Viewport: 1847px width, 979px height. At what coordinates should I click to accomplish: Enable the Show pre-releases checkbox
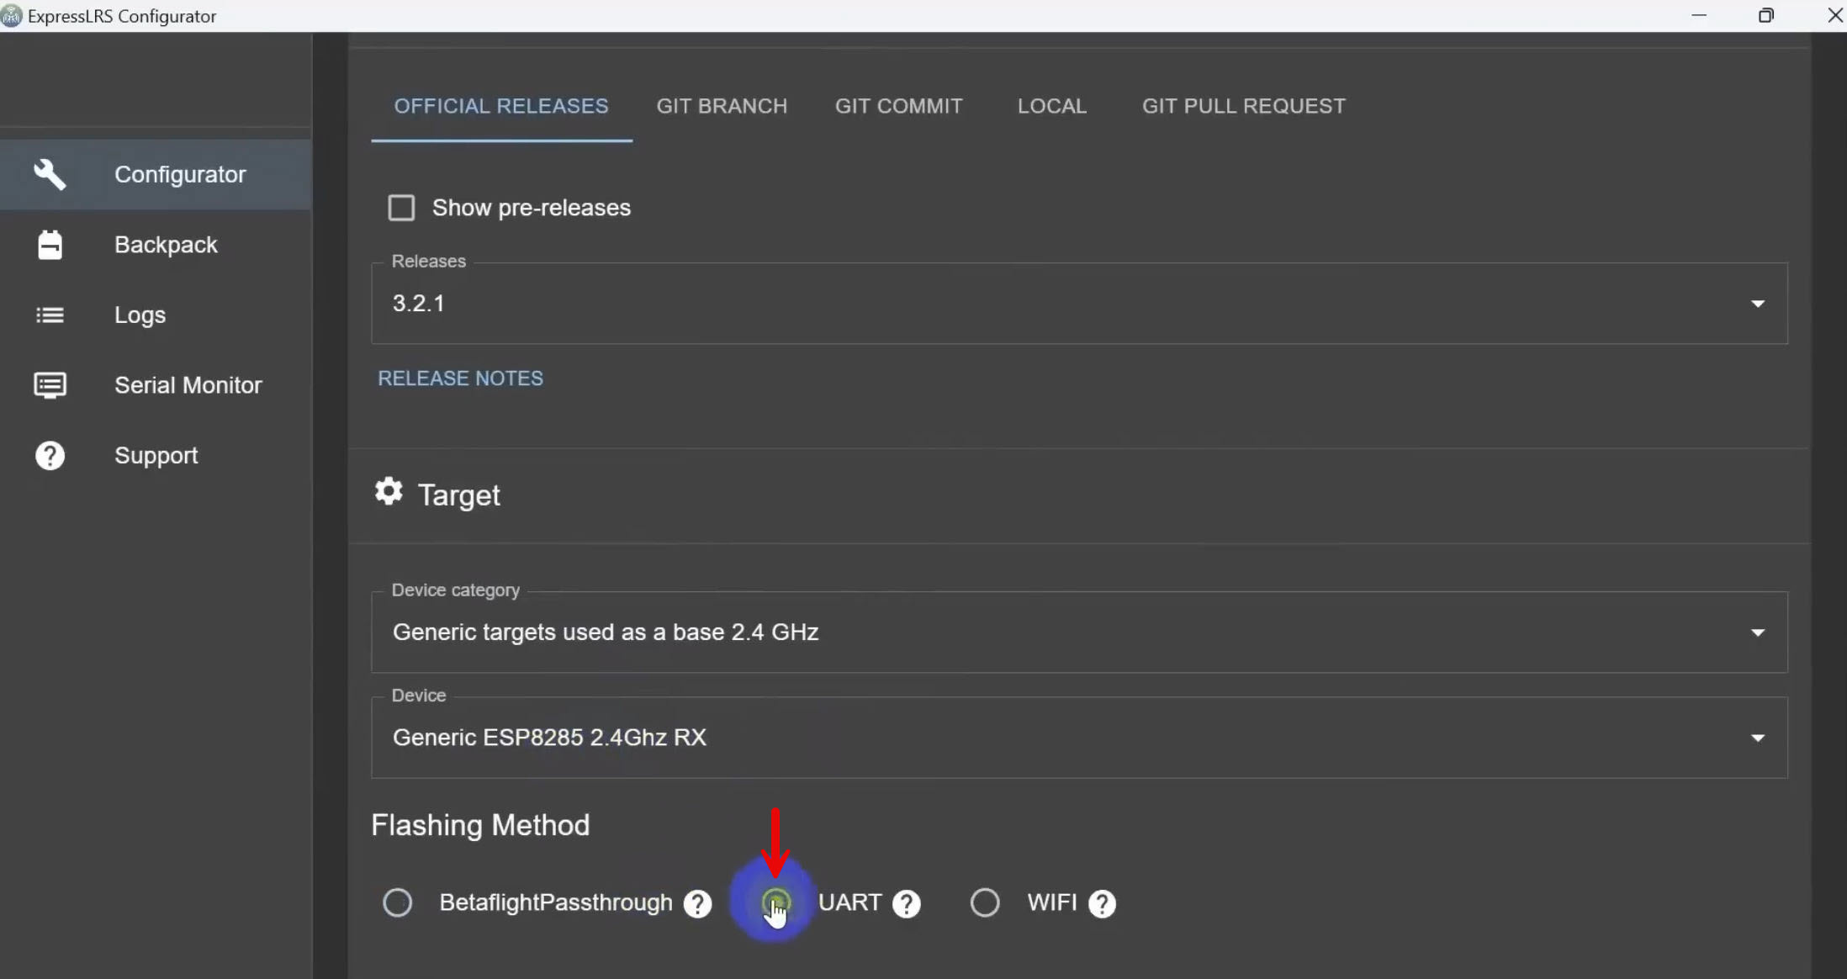(x=401, y=208)
